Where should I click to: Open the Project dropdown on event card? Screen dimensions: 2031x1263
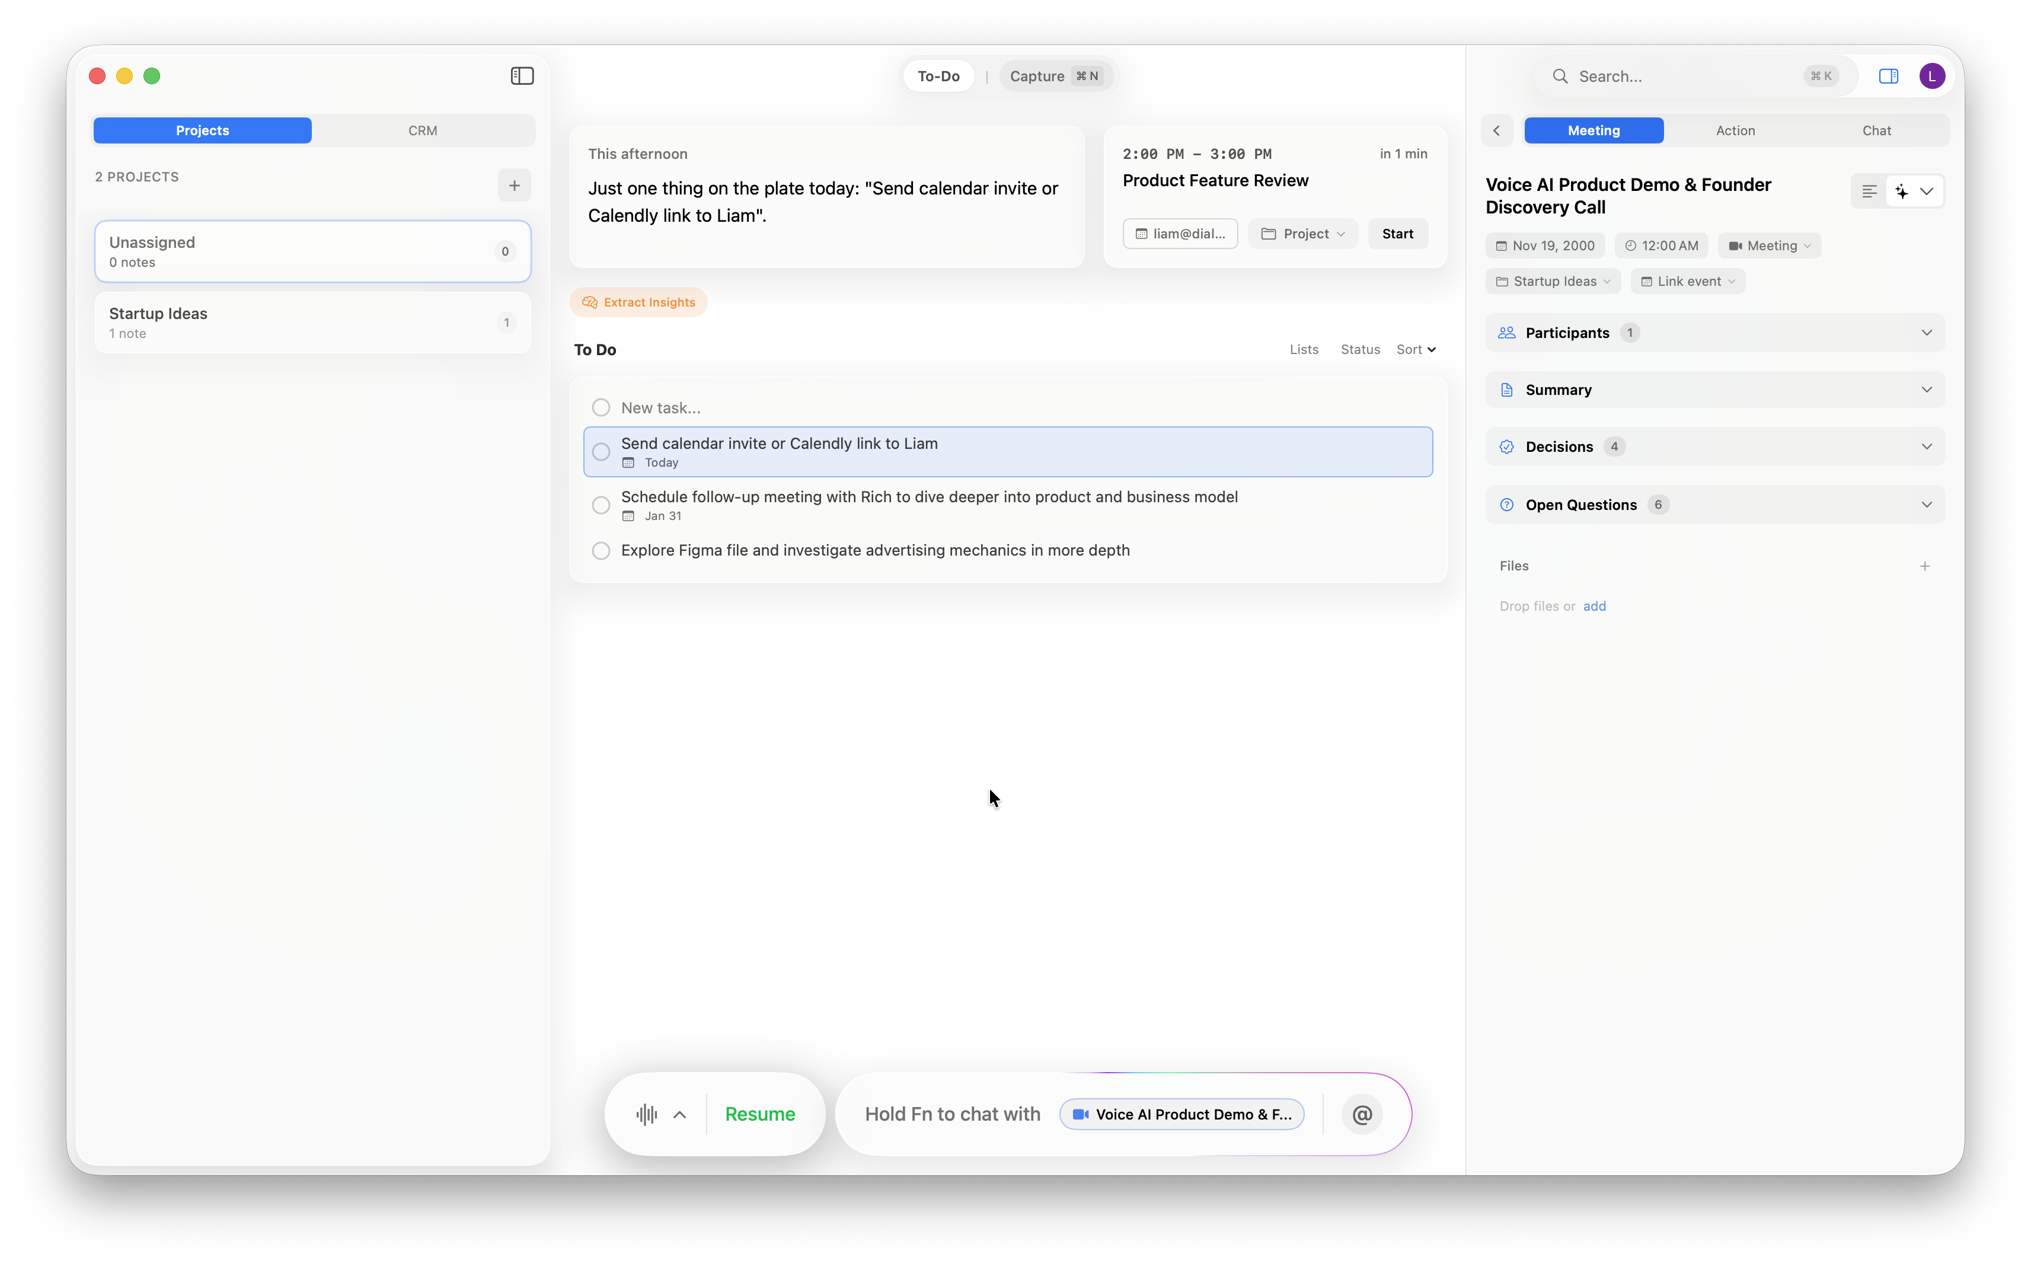1302,234
